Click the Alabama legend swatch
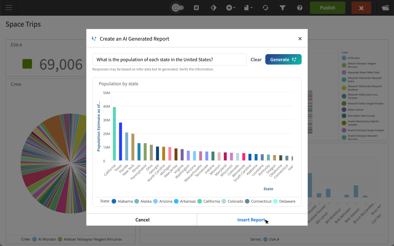The width and height of the screenshot is (394, 246). point(114,201)
